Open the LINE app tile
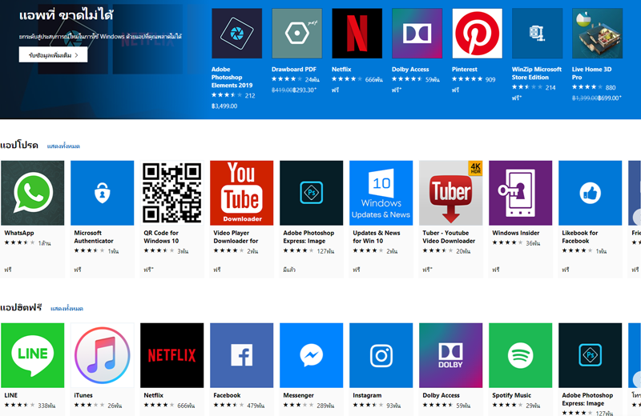This screenshot has width=641, height=416. pyautogui.click(x=33, y=355)
